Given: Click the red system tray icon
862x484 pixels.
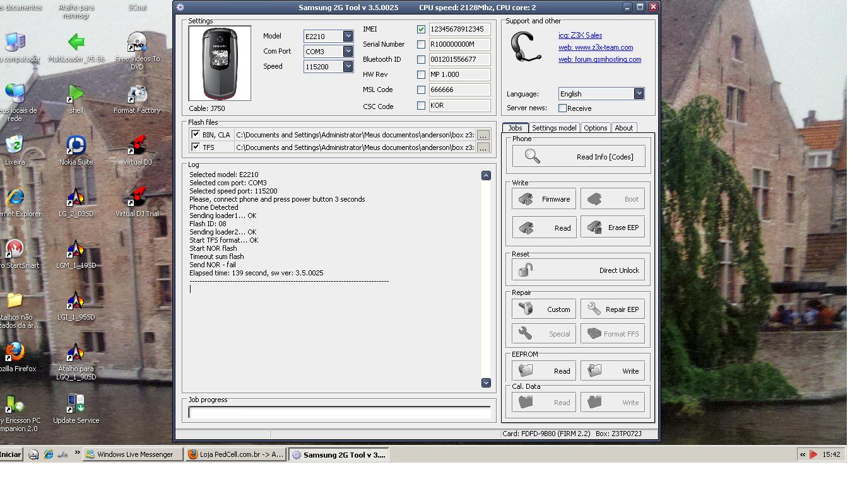Looking at the screenshot, I should click(813, 454).
